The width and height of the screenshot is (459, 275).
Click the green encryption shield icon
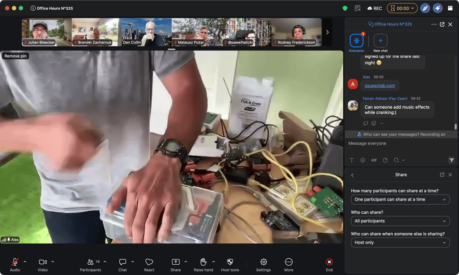345,8
